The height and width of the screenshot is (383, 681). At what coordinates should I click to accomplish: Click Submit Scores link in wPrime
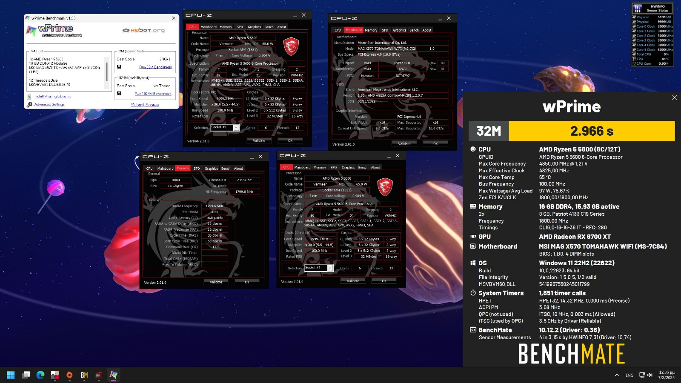145,105
